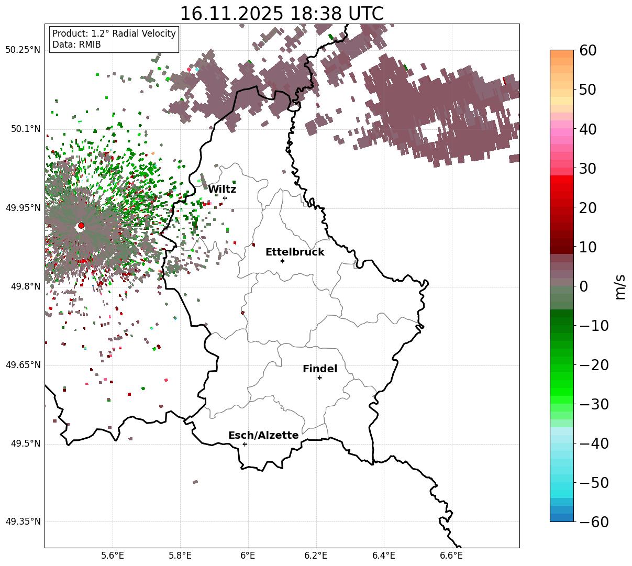Click the m/s colorbar unit label

(620, 286)
